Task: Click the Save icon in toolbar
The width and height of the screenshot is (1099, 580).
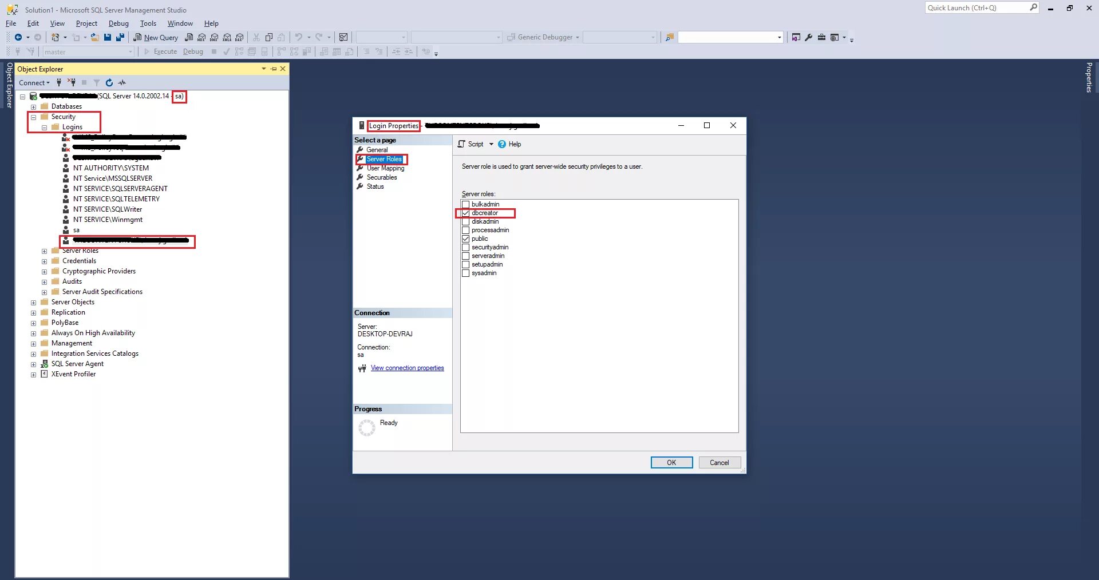Action: 108,37
